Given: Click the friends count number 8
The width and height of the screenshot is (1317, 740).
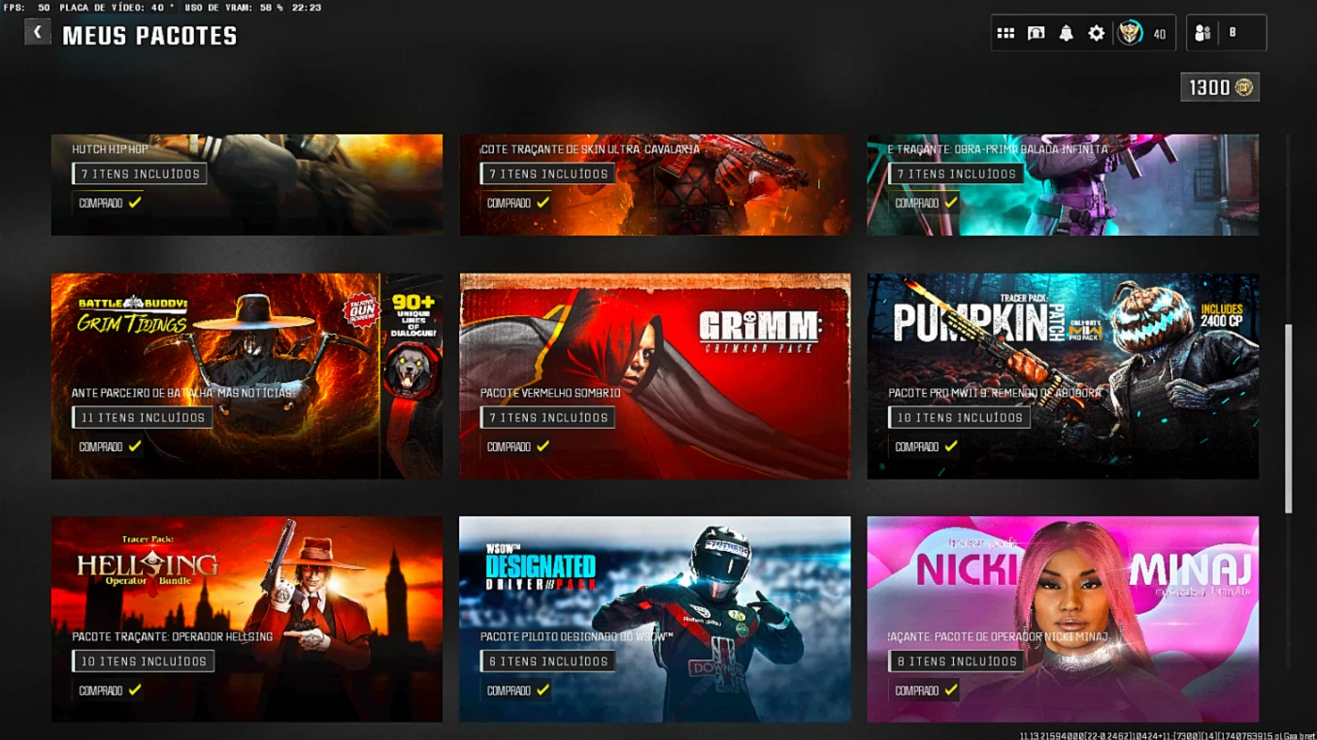Looking at the screenshot, I should (x=1232, y=33).
